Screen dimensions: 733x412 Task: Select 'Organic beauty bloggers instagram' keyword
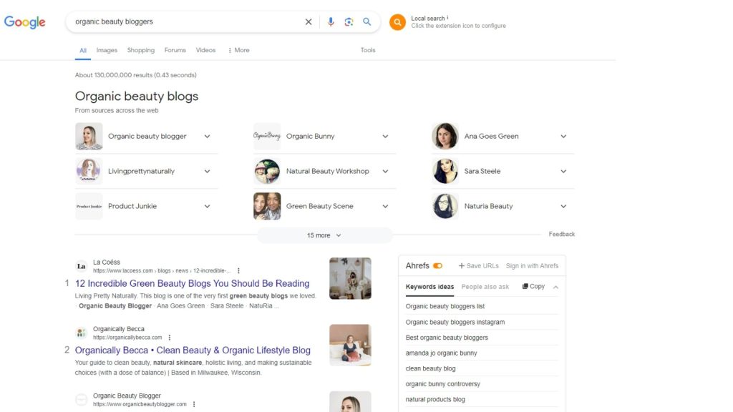click(x=455, y=323)
